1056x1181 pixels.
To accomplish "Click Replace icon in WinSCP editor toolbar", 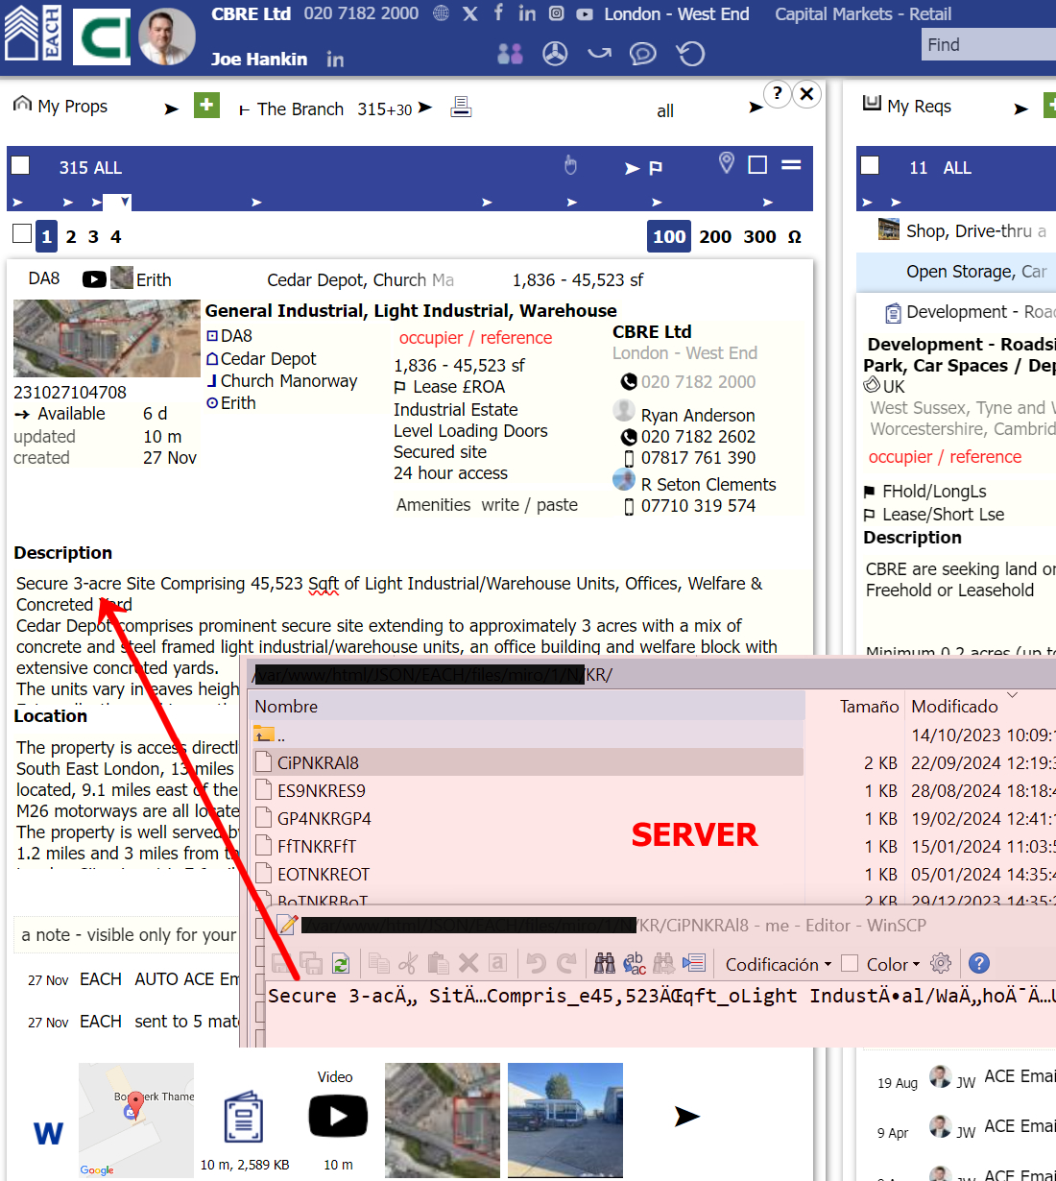I will click(x=635, y=963).
